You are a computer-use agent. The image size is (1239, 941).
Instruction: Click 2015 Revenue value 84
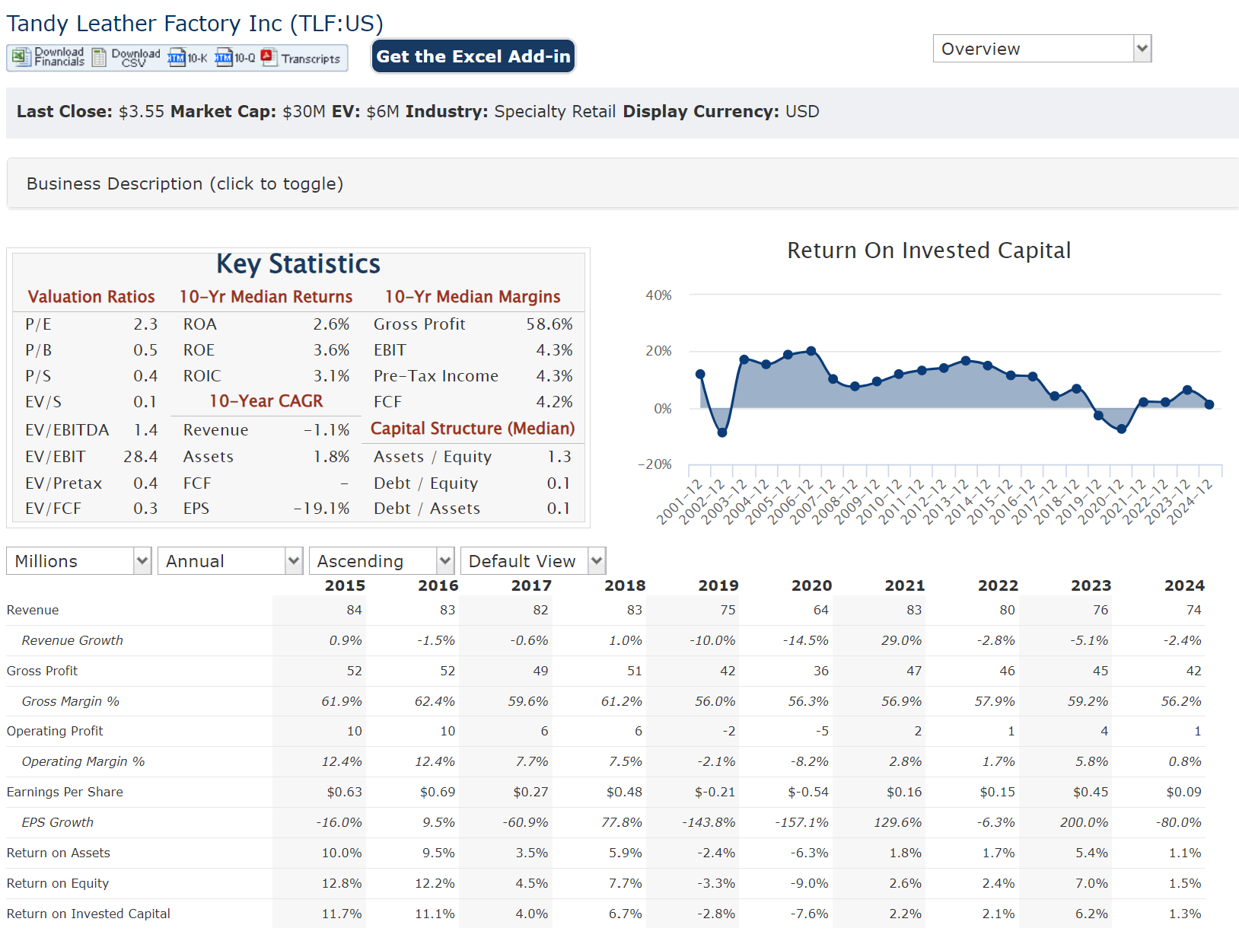pyautogui.click(x=354, y=610)
